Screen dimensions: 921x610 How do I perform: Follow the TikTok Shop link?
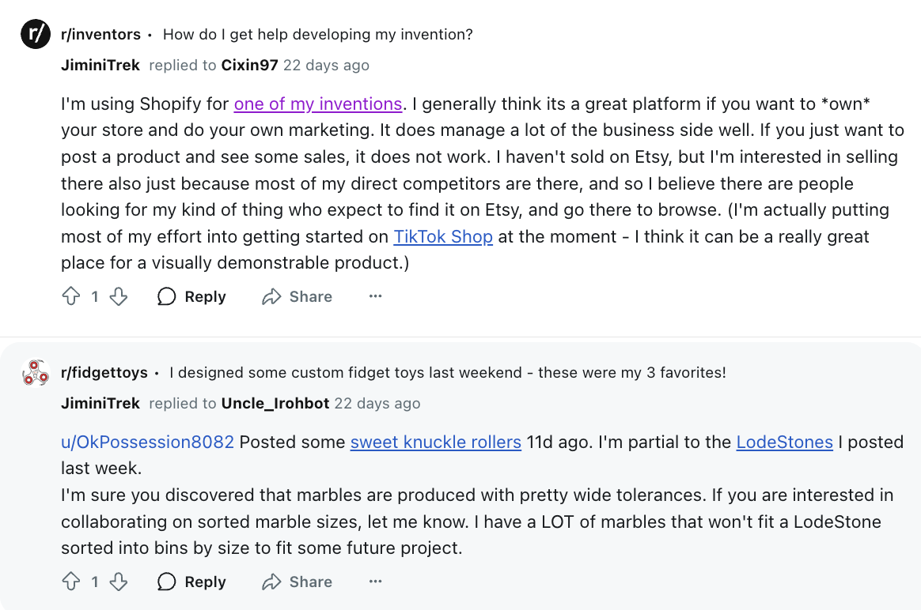[x=443, y=236]
